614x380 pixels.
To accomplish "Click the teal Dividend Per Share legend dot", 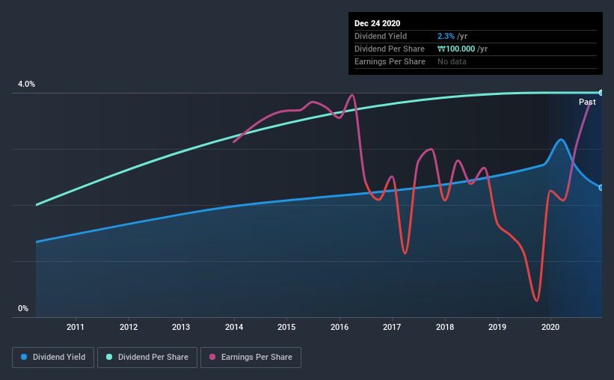I will pyautogui.click(x=109, y=357).
